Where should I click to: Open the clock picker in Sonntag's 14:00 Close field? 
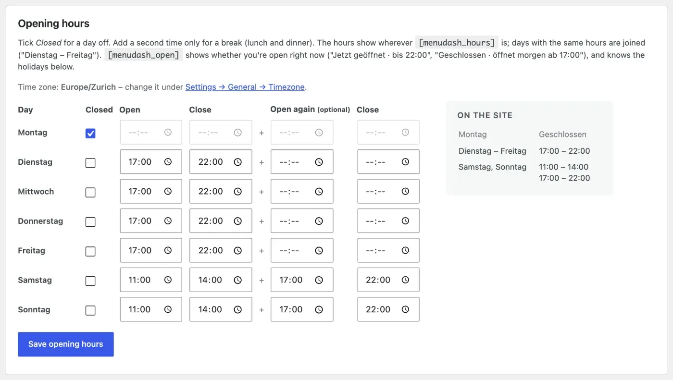pos(237,309)
